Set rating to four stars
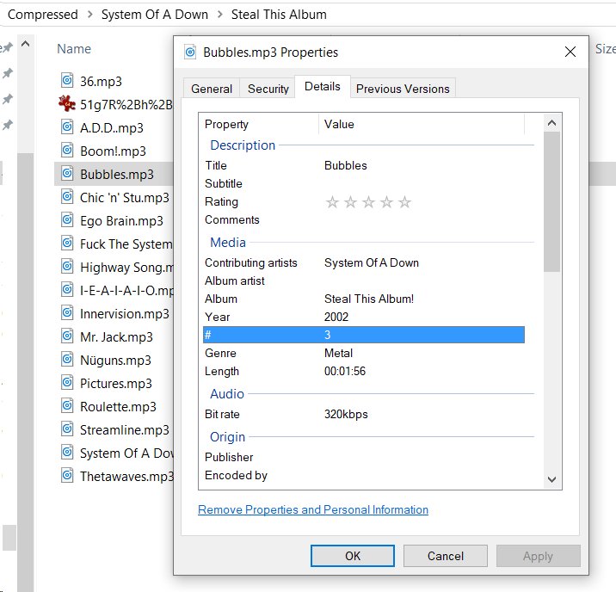 pyautogui.click(x=386, y=202)
